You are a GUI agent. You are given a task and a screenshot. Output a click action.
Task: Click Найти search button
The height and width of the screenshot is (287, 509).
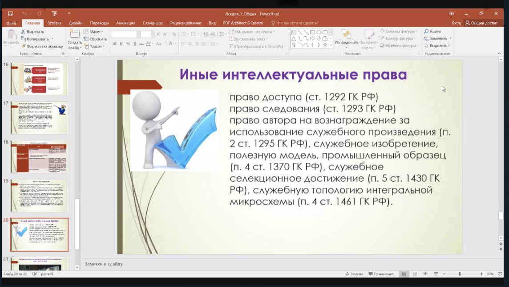click(x=432, y=32)
